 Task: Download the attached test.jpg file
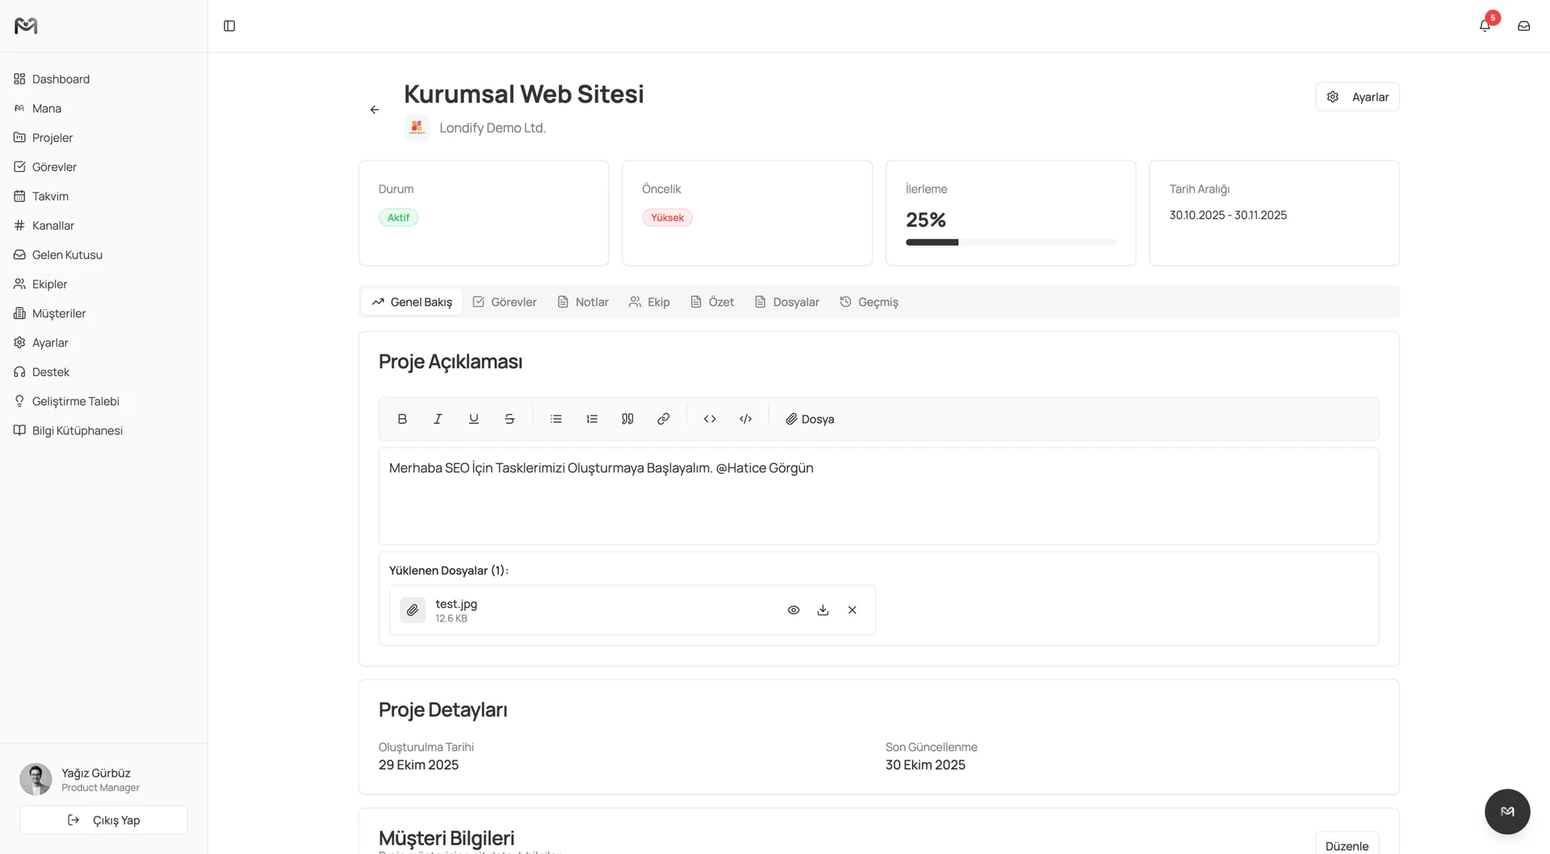[x=823, y=609]
